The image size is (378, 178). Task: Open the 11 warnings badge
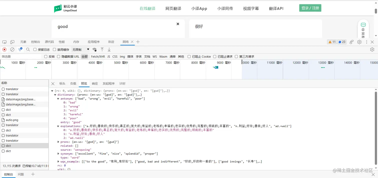point(332,42)
